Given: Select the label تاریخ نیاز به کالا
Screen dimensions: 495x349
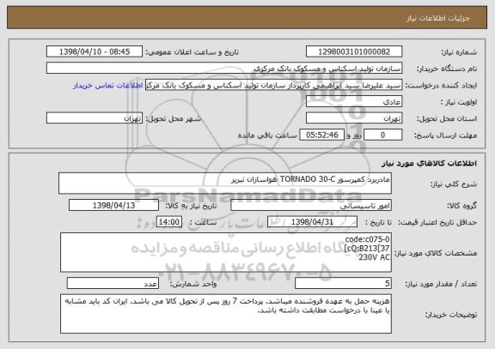Looking at the screenshot, I should (x=191, y=206).
